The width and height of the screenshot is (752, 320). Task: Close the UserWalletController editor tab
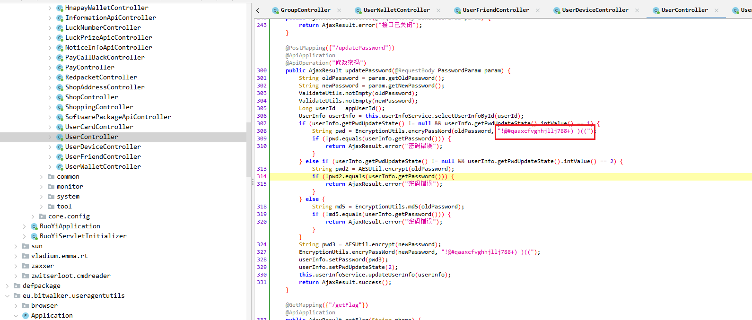pos(439,10)
